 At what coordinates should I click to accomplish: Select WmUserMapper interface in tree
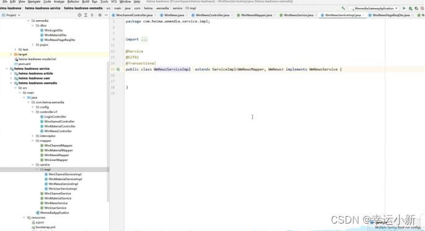pos(56,160)
